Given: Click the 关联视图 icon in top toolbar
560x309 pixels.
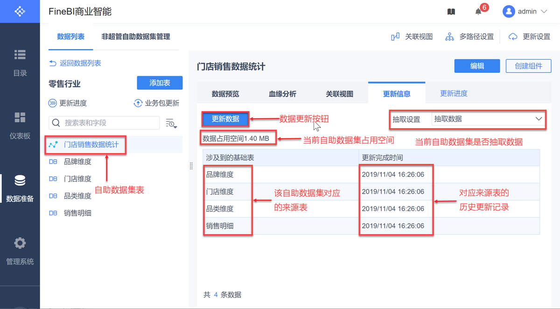Looking at the screenshot, I should point(395,36).
